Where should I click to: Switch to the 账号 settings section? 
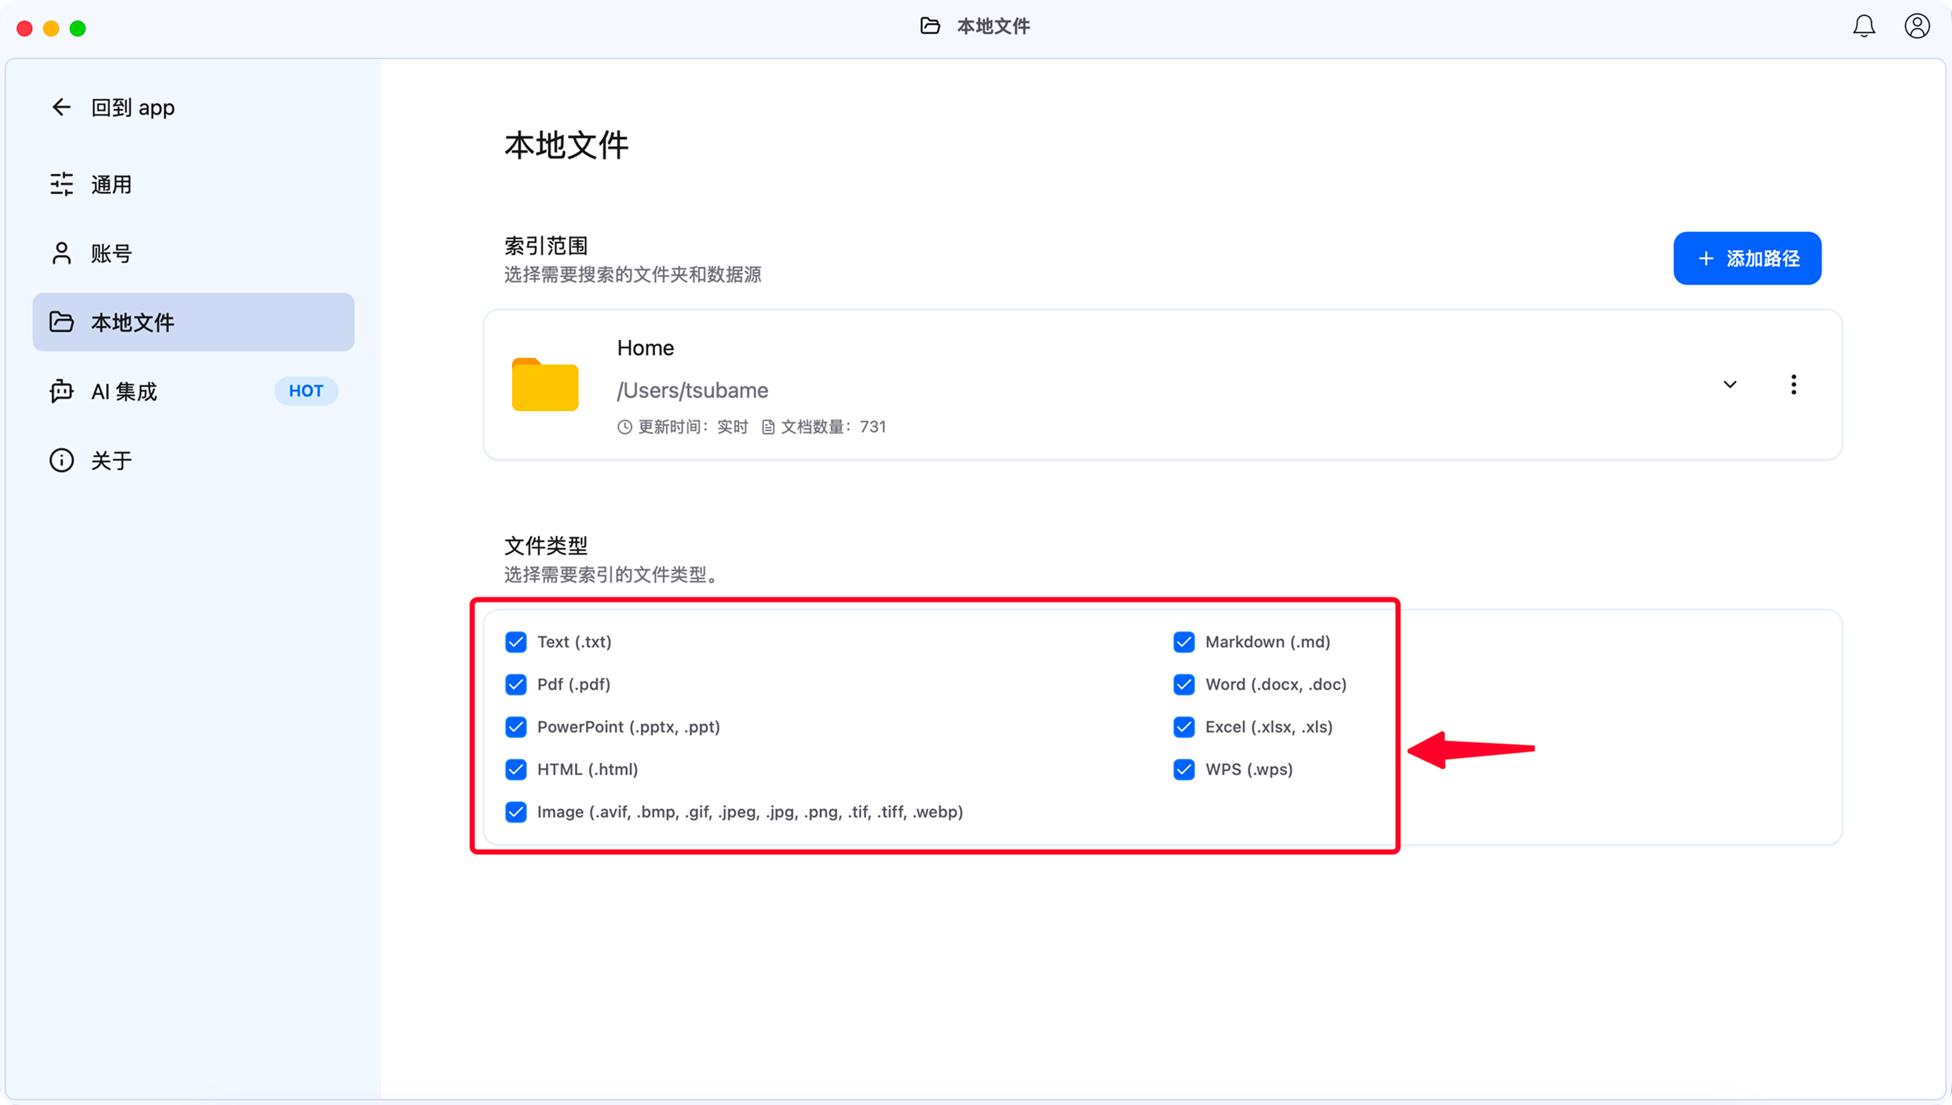coord(112,254)
